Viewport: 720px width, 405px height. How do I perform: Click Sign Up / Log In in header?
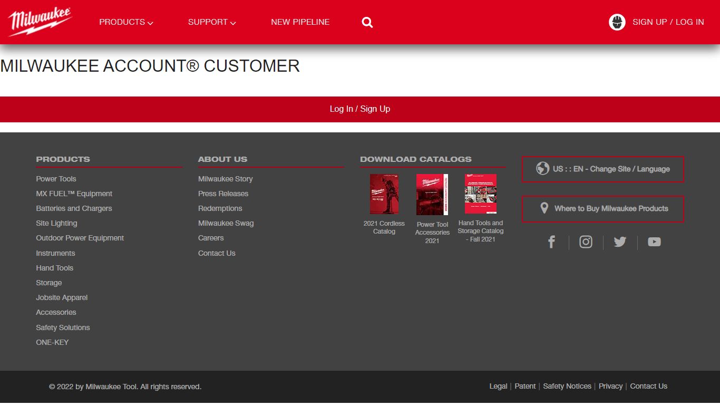pyautogui.click(x=668, y=22)
